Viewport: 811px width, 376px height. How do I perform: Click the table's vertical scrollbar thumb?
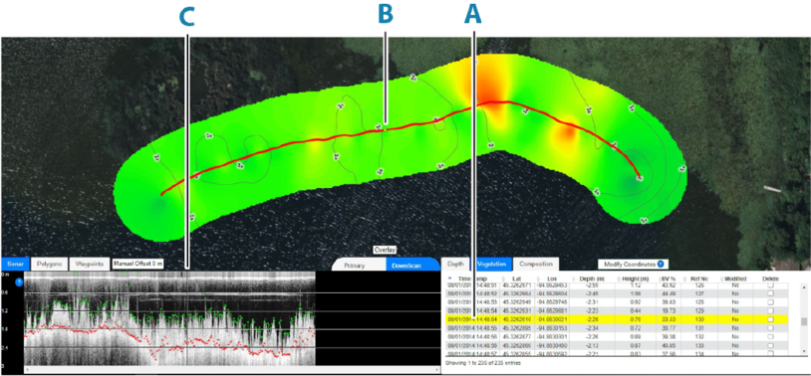(804, 321)
